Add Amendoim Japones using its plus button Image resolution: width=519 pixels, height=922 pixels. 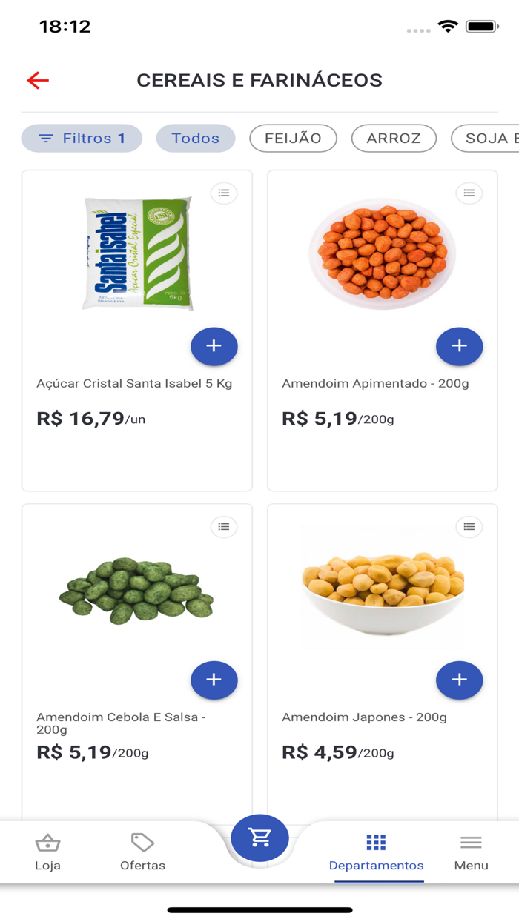[459, 680]
